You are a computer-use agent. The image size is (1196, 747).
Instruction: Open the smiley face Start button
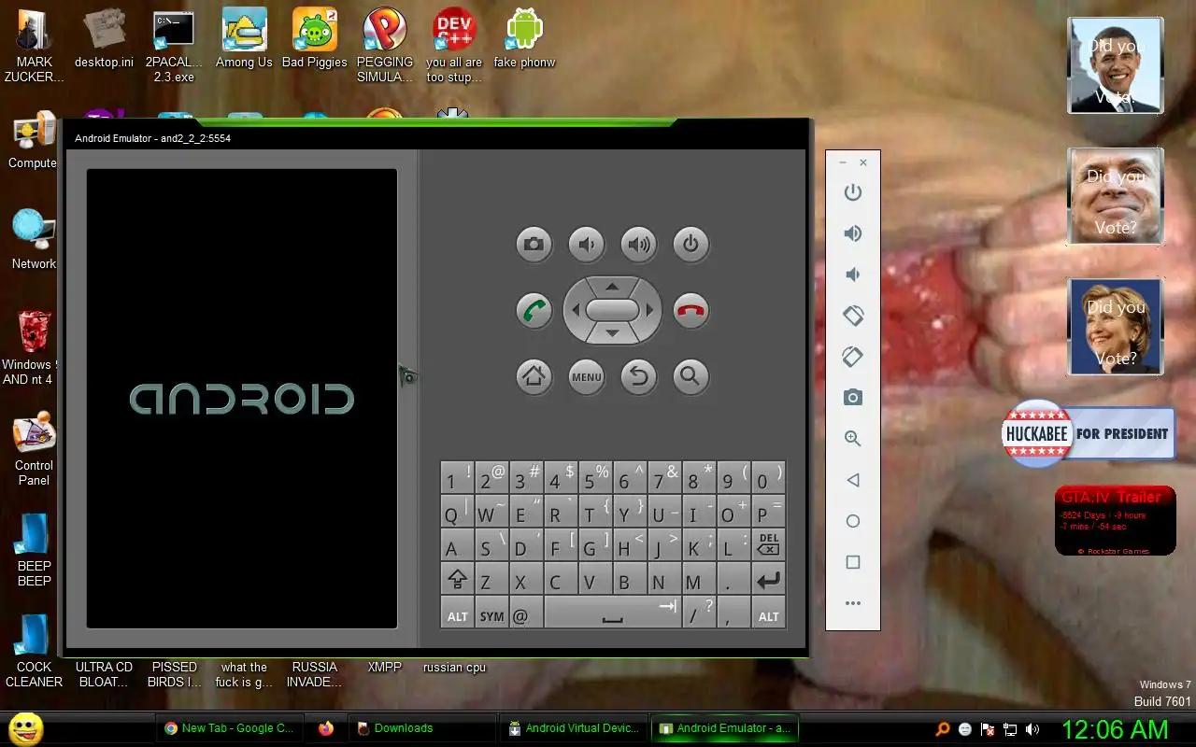25,728
